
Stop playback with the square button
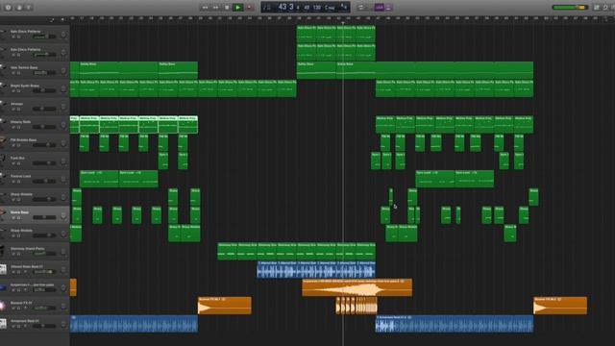(x=227, y=8)
